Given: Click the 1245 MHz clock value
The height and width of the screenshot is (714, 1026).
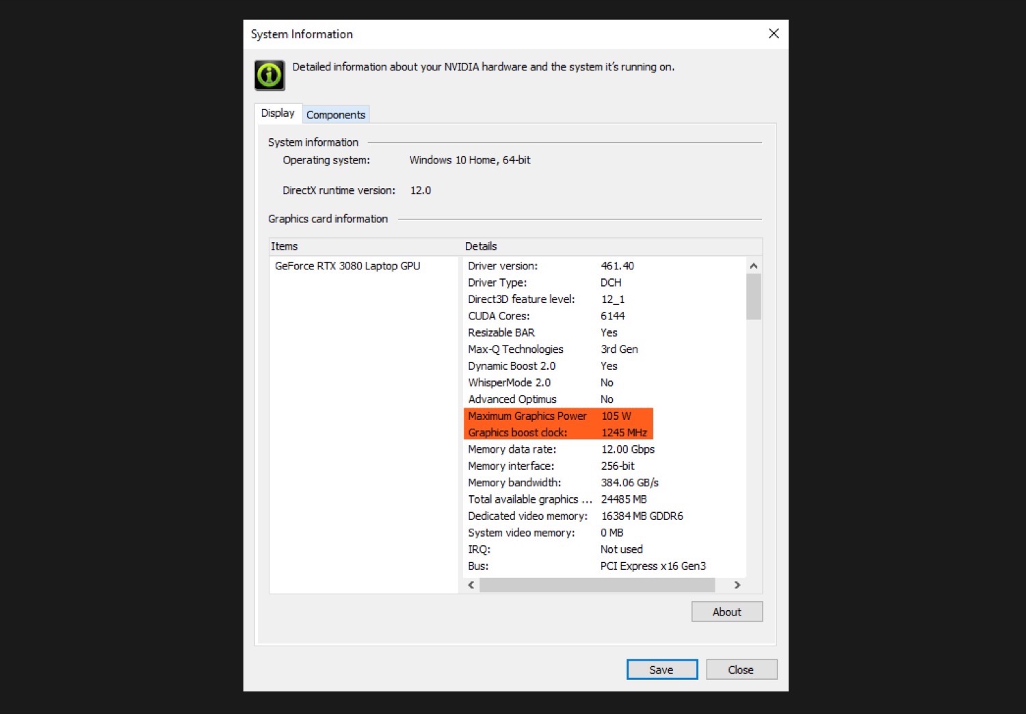Looking at the screenshot, I should point(624,433).
